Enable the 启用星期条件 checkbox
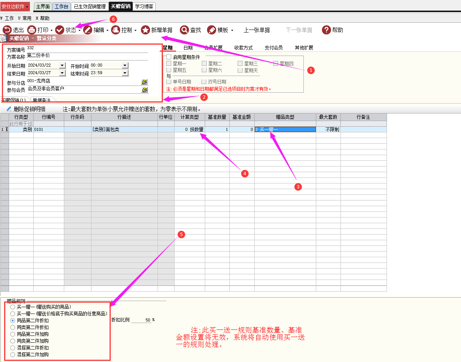Screen dimensions: 461x362 tap(169, 57)
